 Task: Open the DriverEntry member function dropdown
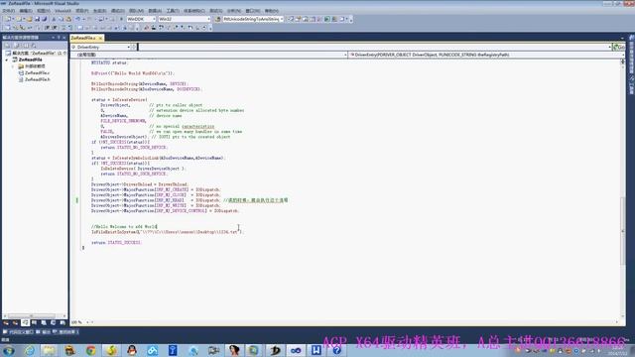tap(486, 55)
